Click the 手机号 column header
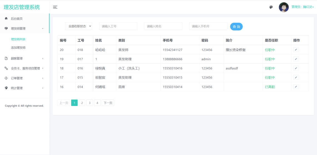Screen dimensions: 317x155 click(x=168, y=40)
